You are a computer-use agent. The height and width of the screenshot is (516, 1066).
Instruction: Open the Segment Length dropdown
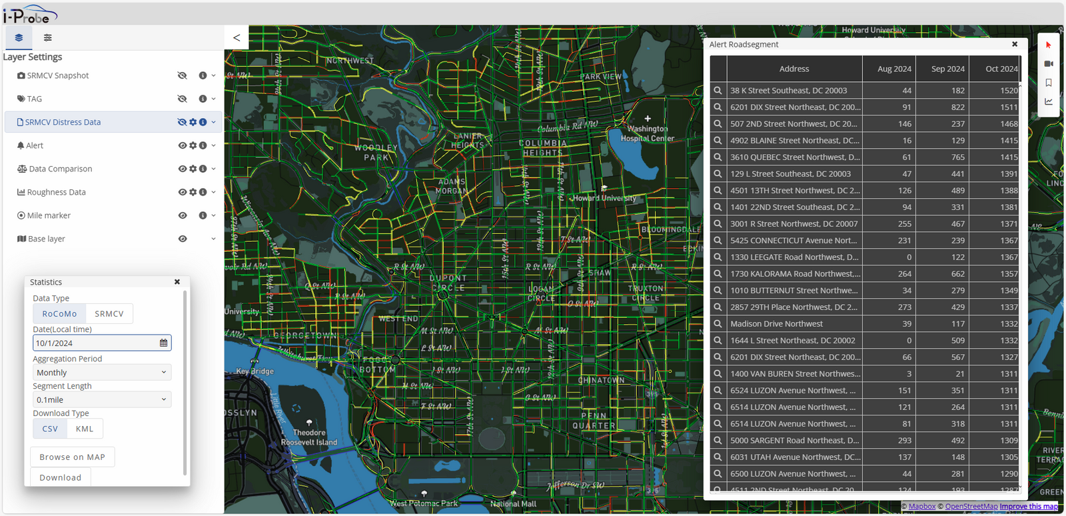102,400
